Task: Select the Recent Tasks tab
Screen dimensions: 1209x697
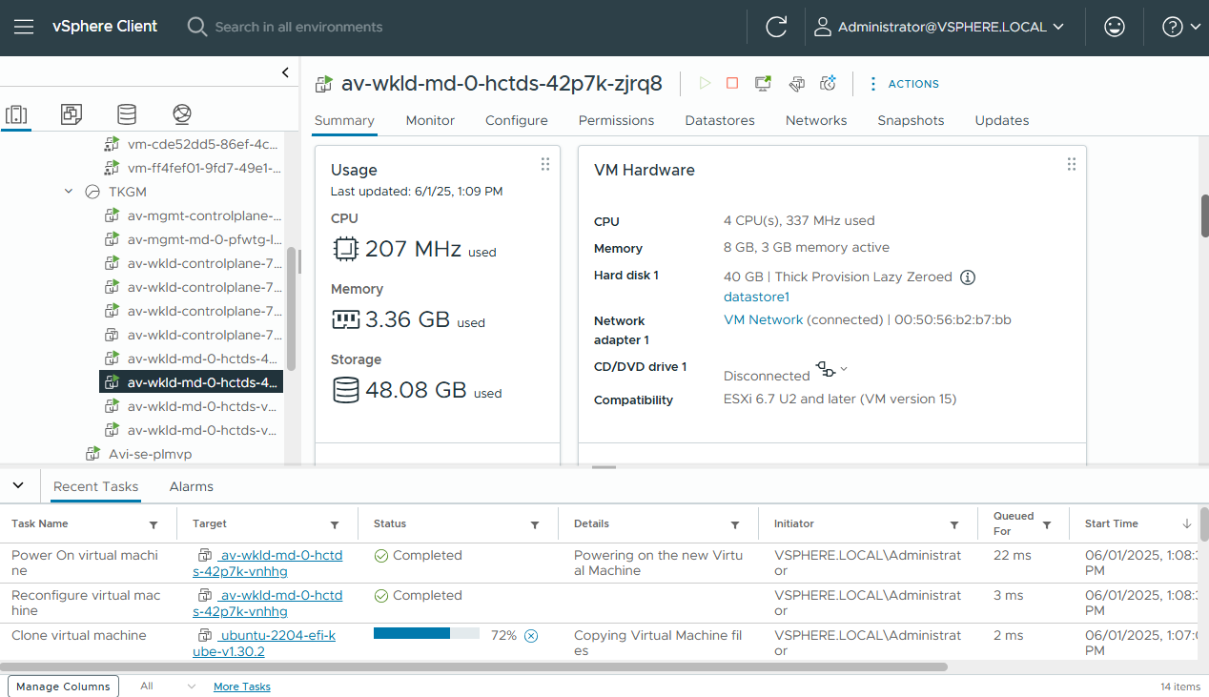Action: [95, 486]
